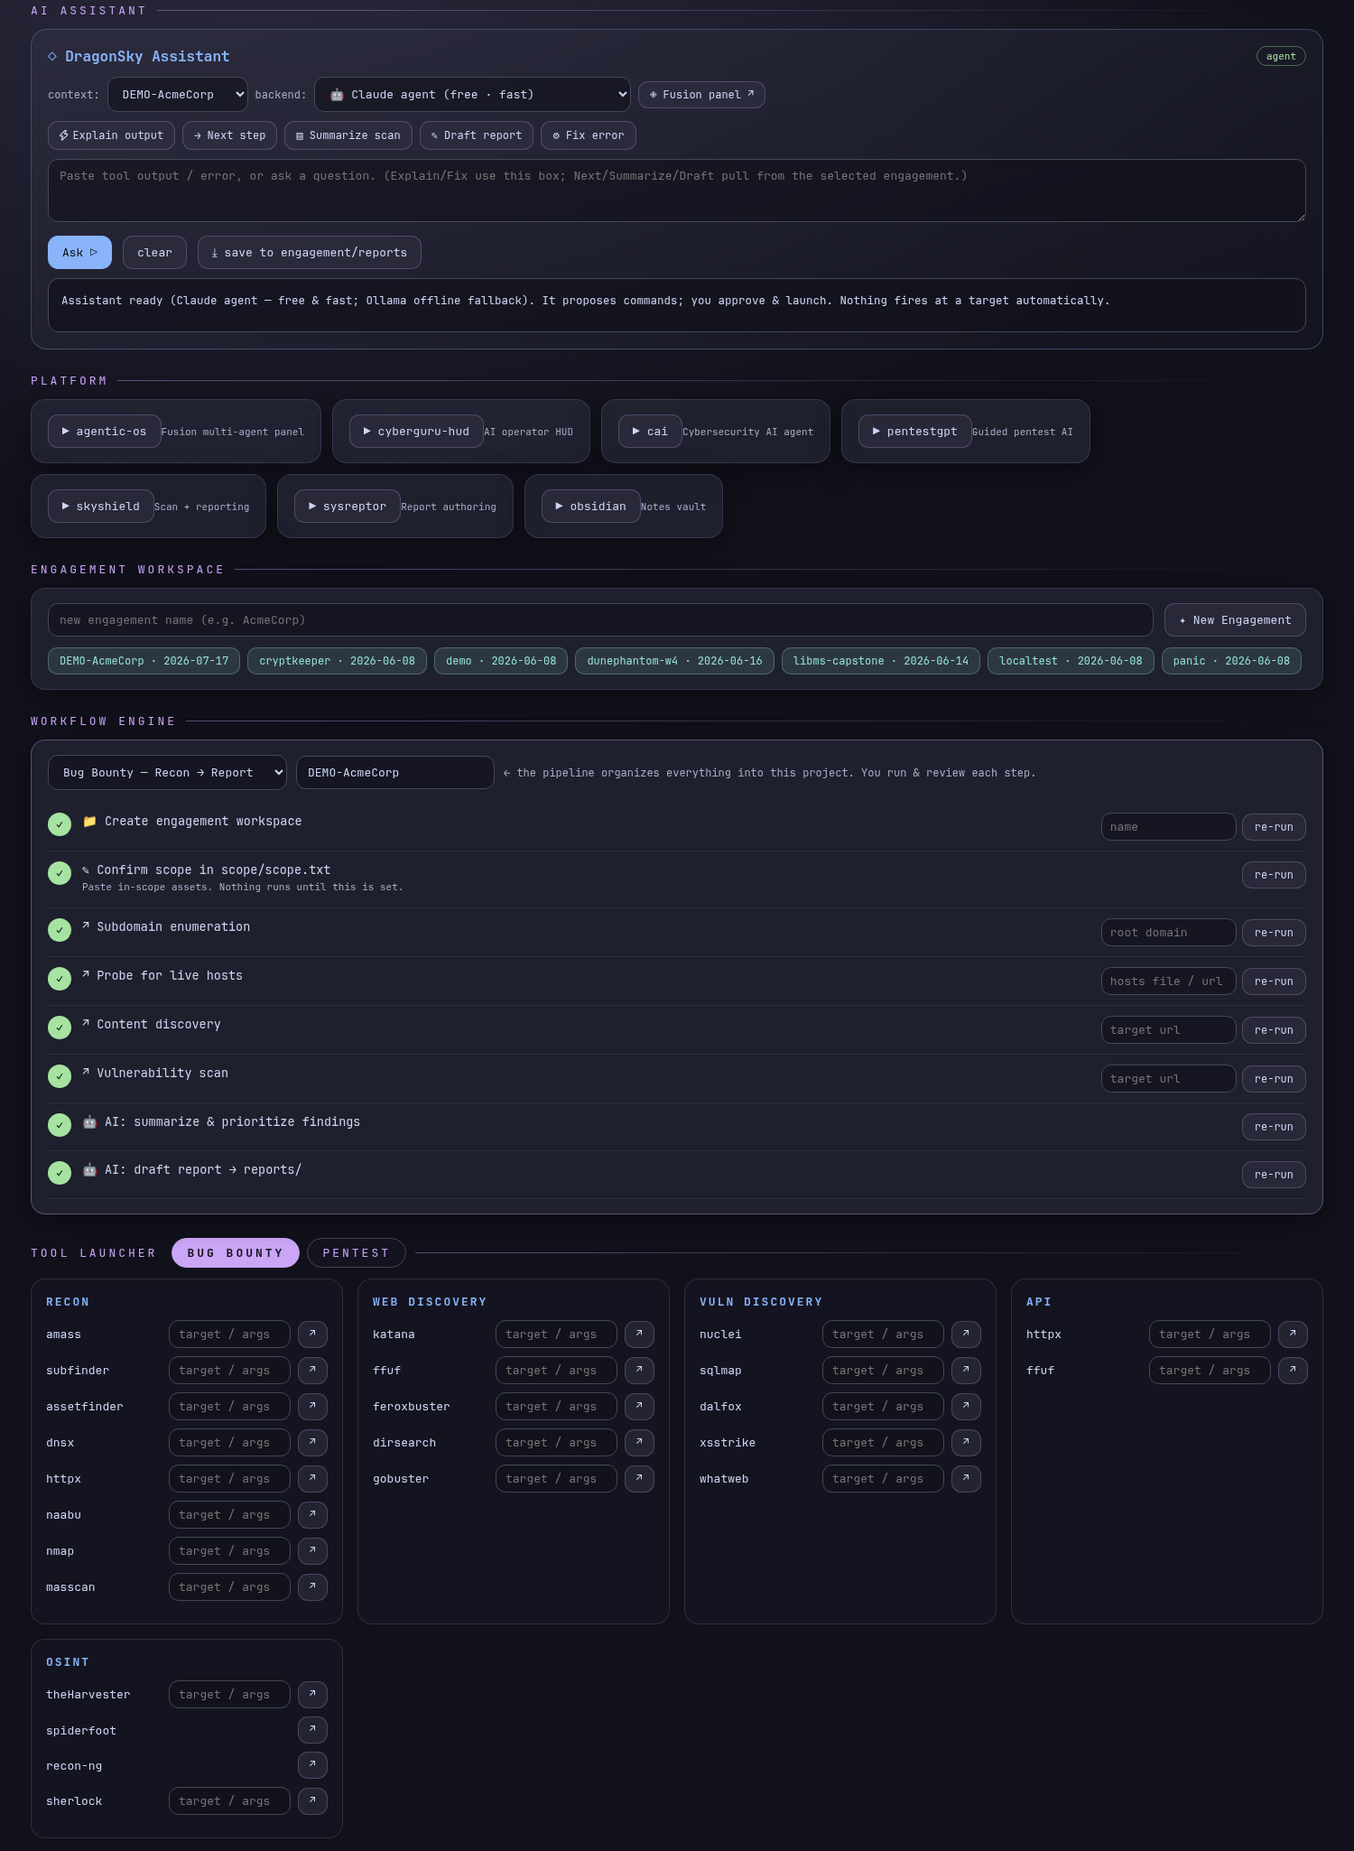This screenshot has height=1851, width=1354.
Task: Click the Next step quick action
Action: coord(229,135)
